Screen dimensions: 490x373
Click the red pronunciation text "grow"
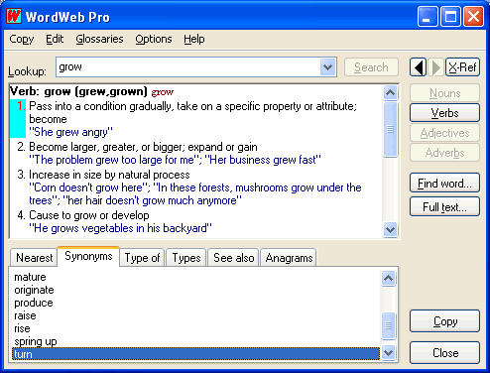pos(163,92)
